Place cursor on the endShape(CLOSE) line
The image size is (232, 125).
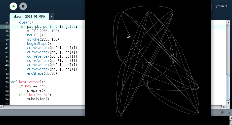(x=42, y=74)
